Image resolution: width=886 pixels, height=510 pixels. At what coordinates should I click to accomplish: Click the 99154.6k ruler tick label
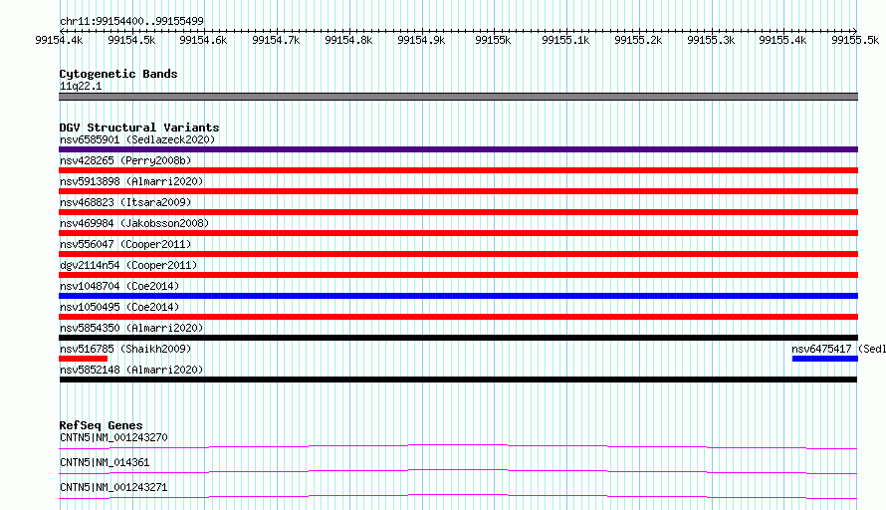point(203,40)
